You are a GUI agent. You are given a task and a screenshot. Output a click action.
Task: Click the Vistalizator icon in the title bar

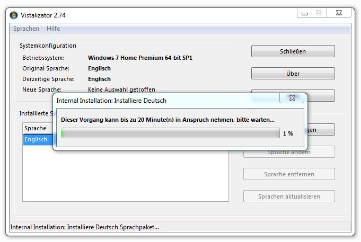tap(14, 15)
